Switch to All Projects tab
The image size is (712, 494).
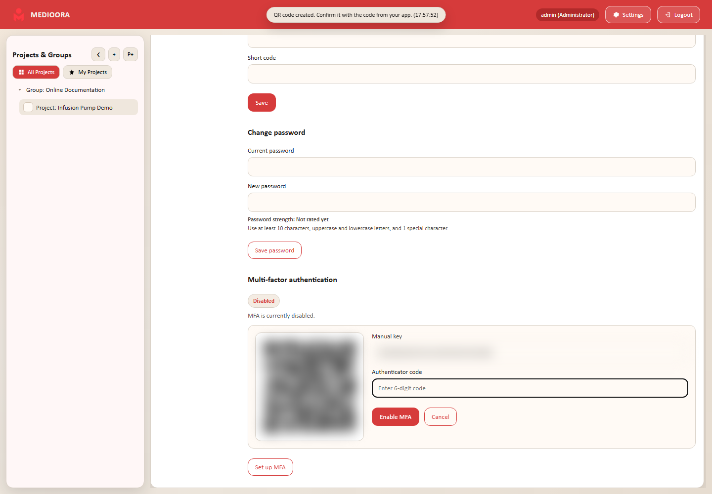[36, 72]
